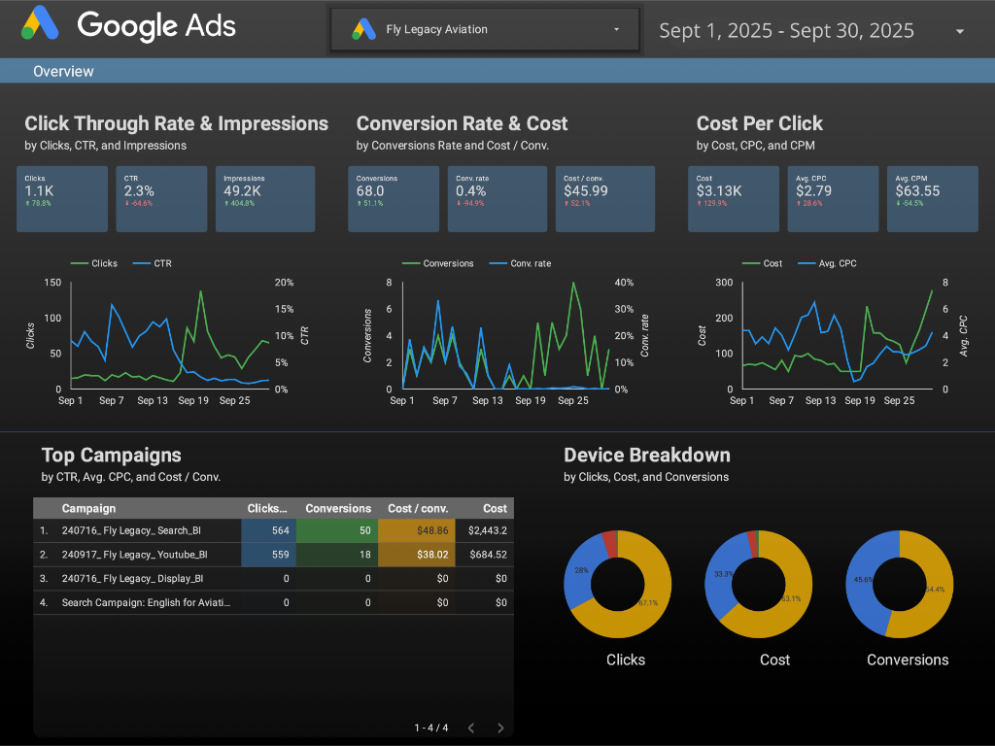The image size is (995, 746).
Task: Open the Fly Legacy Aviation account dropdown
Action: coord(485,29)
